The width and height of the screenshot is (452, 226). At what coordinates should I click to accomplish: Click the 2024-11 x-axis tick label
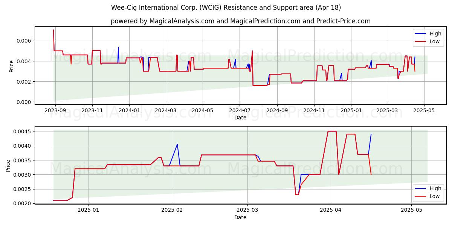coord(314,110)
